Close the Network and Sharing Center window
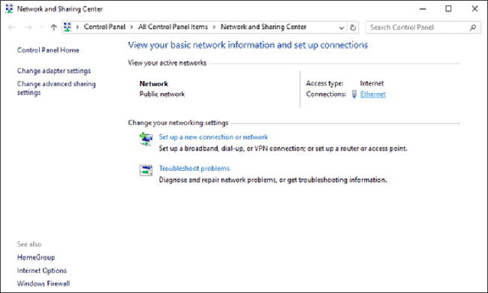The width and height of the screenshot is (488, 293). tap(475, 9)
